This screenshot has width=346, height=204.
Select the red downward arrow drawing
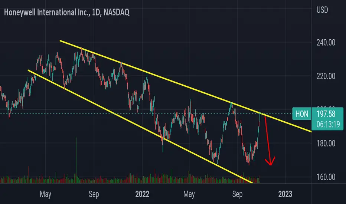(268, 141)
